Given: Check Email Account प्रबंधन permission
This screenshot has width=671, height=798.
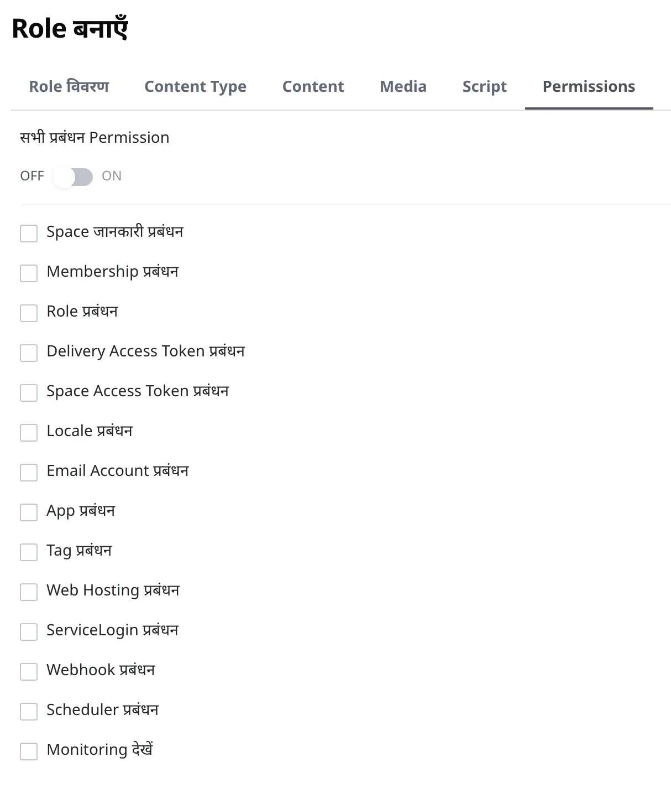Looking at the screenshot, I should tap(29, 472).
